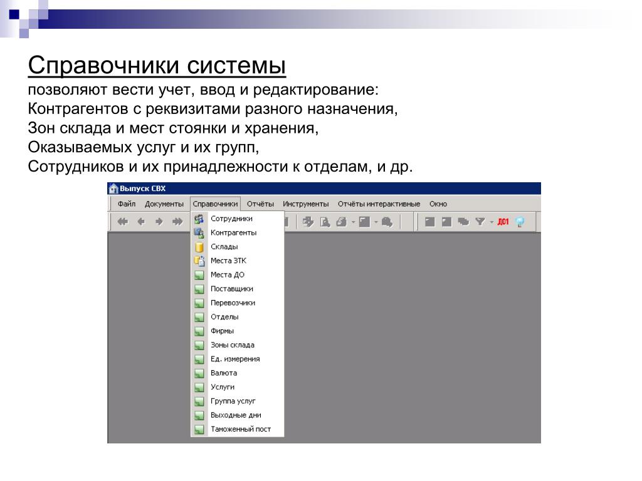Select Сотрудники from the dropdown menu

(238, 219)
